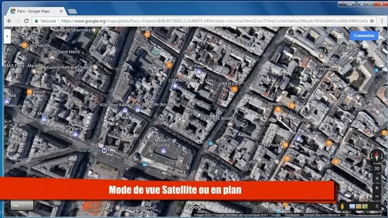
Task: Click the Fleux shop marker
Action: click(198, 71)
